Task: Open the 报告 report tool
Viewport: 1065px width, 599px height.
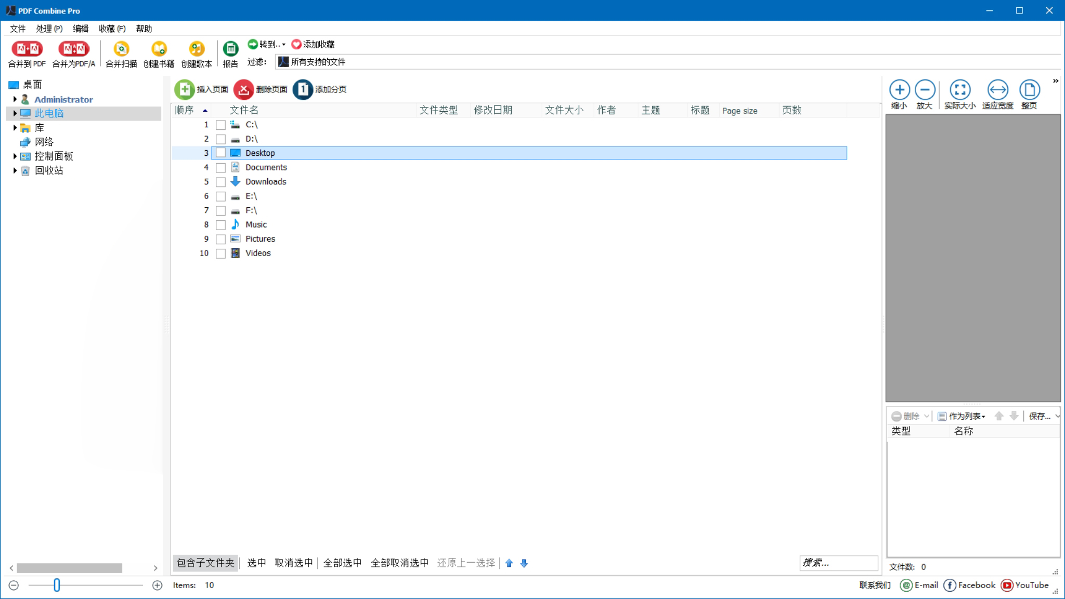Action: [230, 52]
